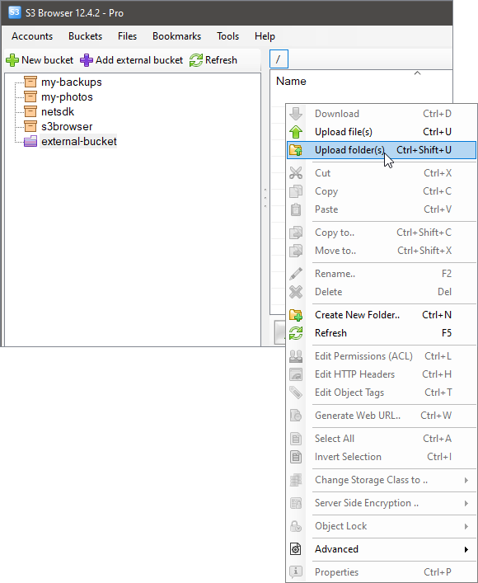Select my-backups in bucket tree

[x=72, y=82]
